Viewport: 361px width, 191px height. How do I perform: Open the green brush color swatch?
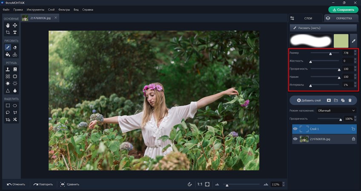[341, 41]
